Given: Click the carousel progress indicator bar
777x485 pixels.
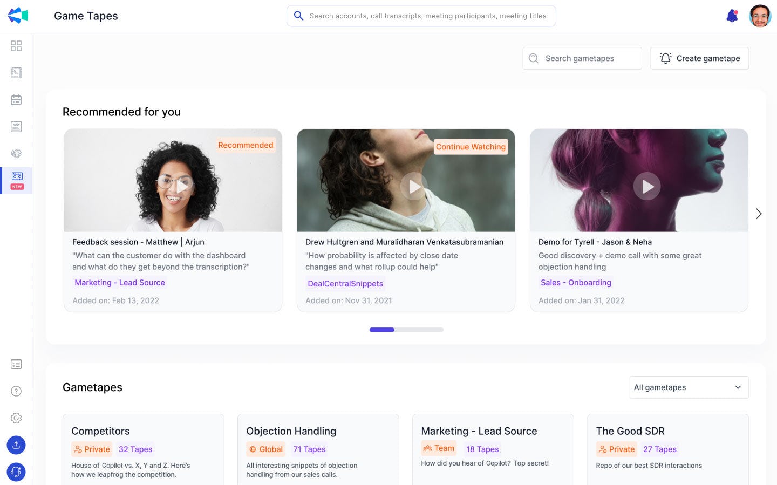Looking at the screenshot, I should (x=406, y=330).
